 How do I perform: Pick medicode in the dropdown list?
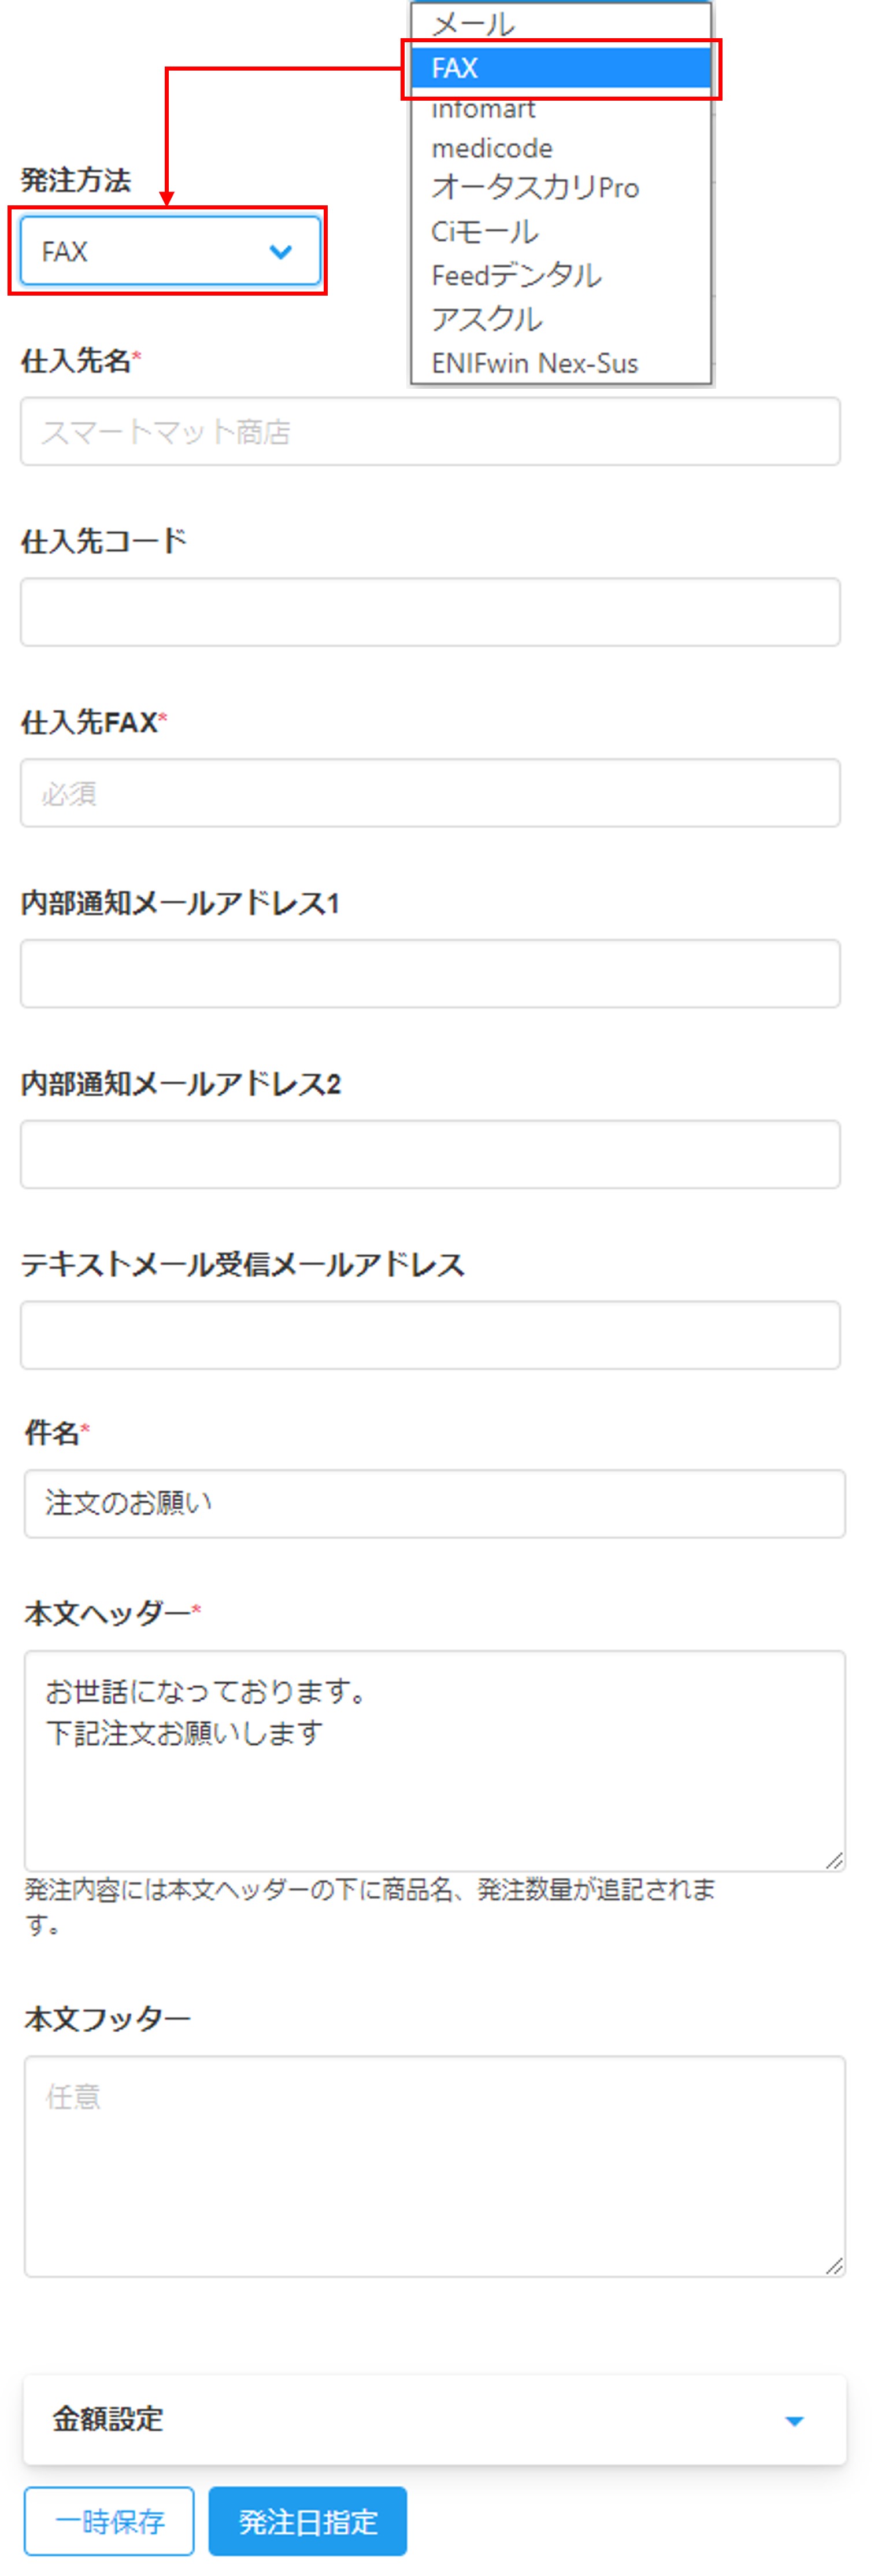pyautogui.click(x=560, y=148)
